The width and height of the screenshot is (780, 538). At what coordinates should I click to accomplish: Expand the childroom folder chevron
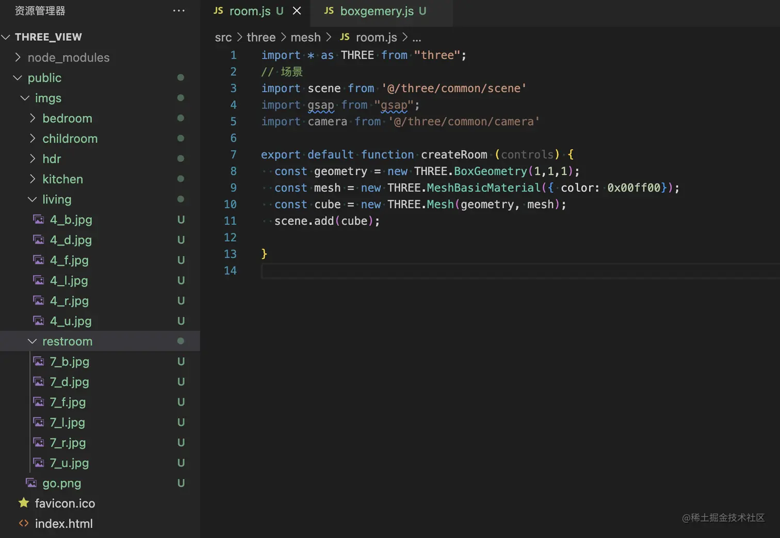32,139
